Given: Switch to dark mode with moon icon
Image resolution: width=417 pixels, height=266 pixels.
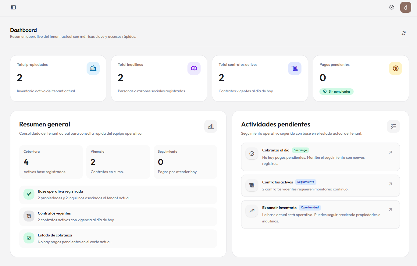Looking at the screenshot, I should [x=392, y=7].
